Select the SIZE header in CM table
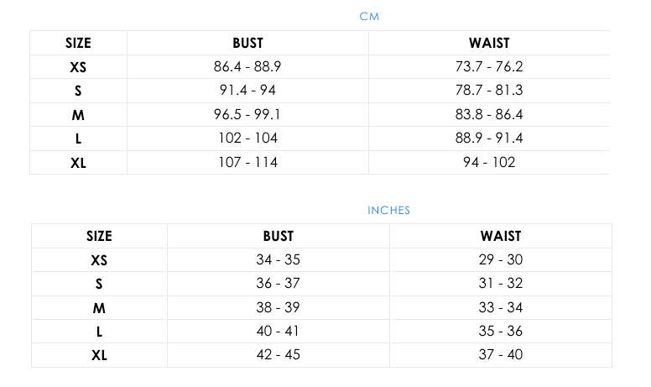Image resolution: width=651 pixels, height=387 pixels. coord(78,44)
